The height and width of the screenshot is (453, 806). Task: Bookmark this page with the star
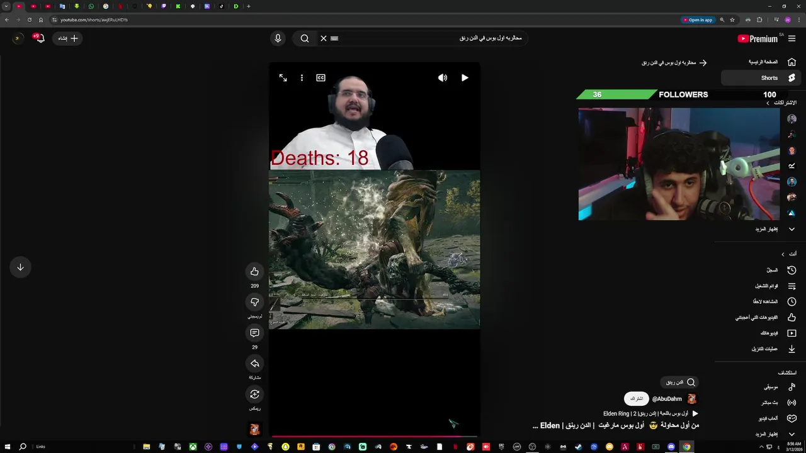(x=732, y=20)
